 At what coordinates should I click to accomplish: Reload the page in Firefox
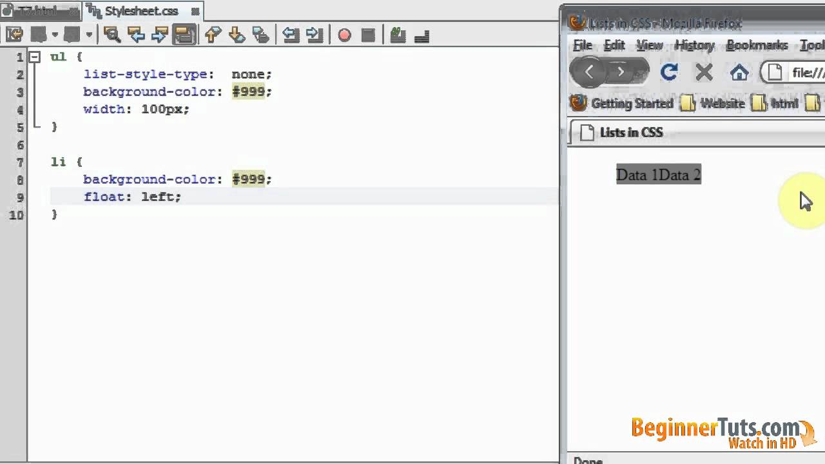coord(669,72)
